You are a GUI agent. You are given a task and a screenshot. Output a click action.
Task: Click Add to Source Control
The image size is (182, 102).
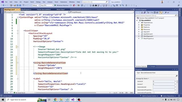click(149, 96)
